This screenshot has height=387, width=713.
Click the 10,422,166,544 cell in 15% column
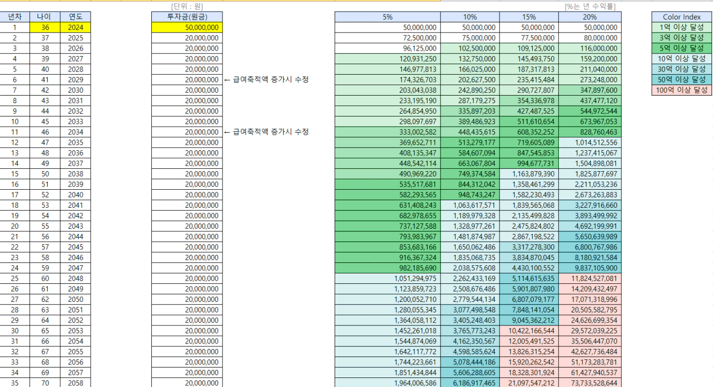(529, 330)
